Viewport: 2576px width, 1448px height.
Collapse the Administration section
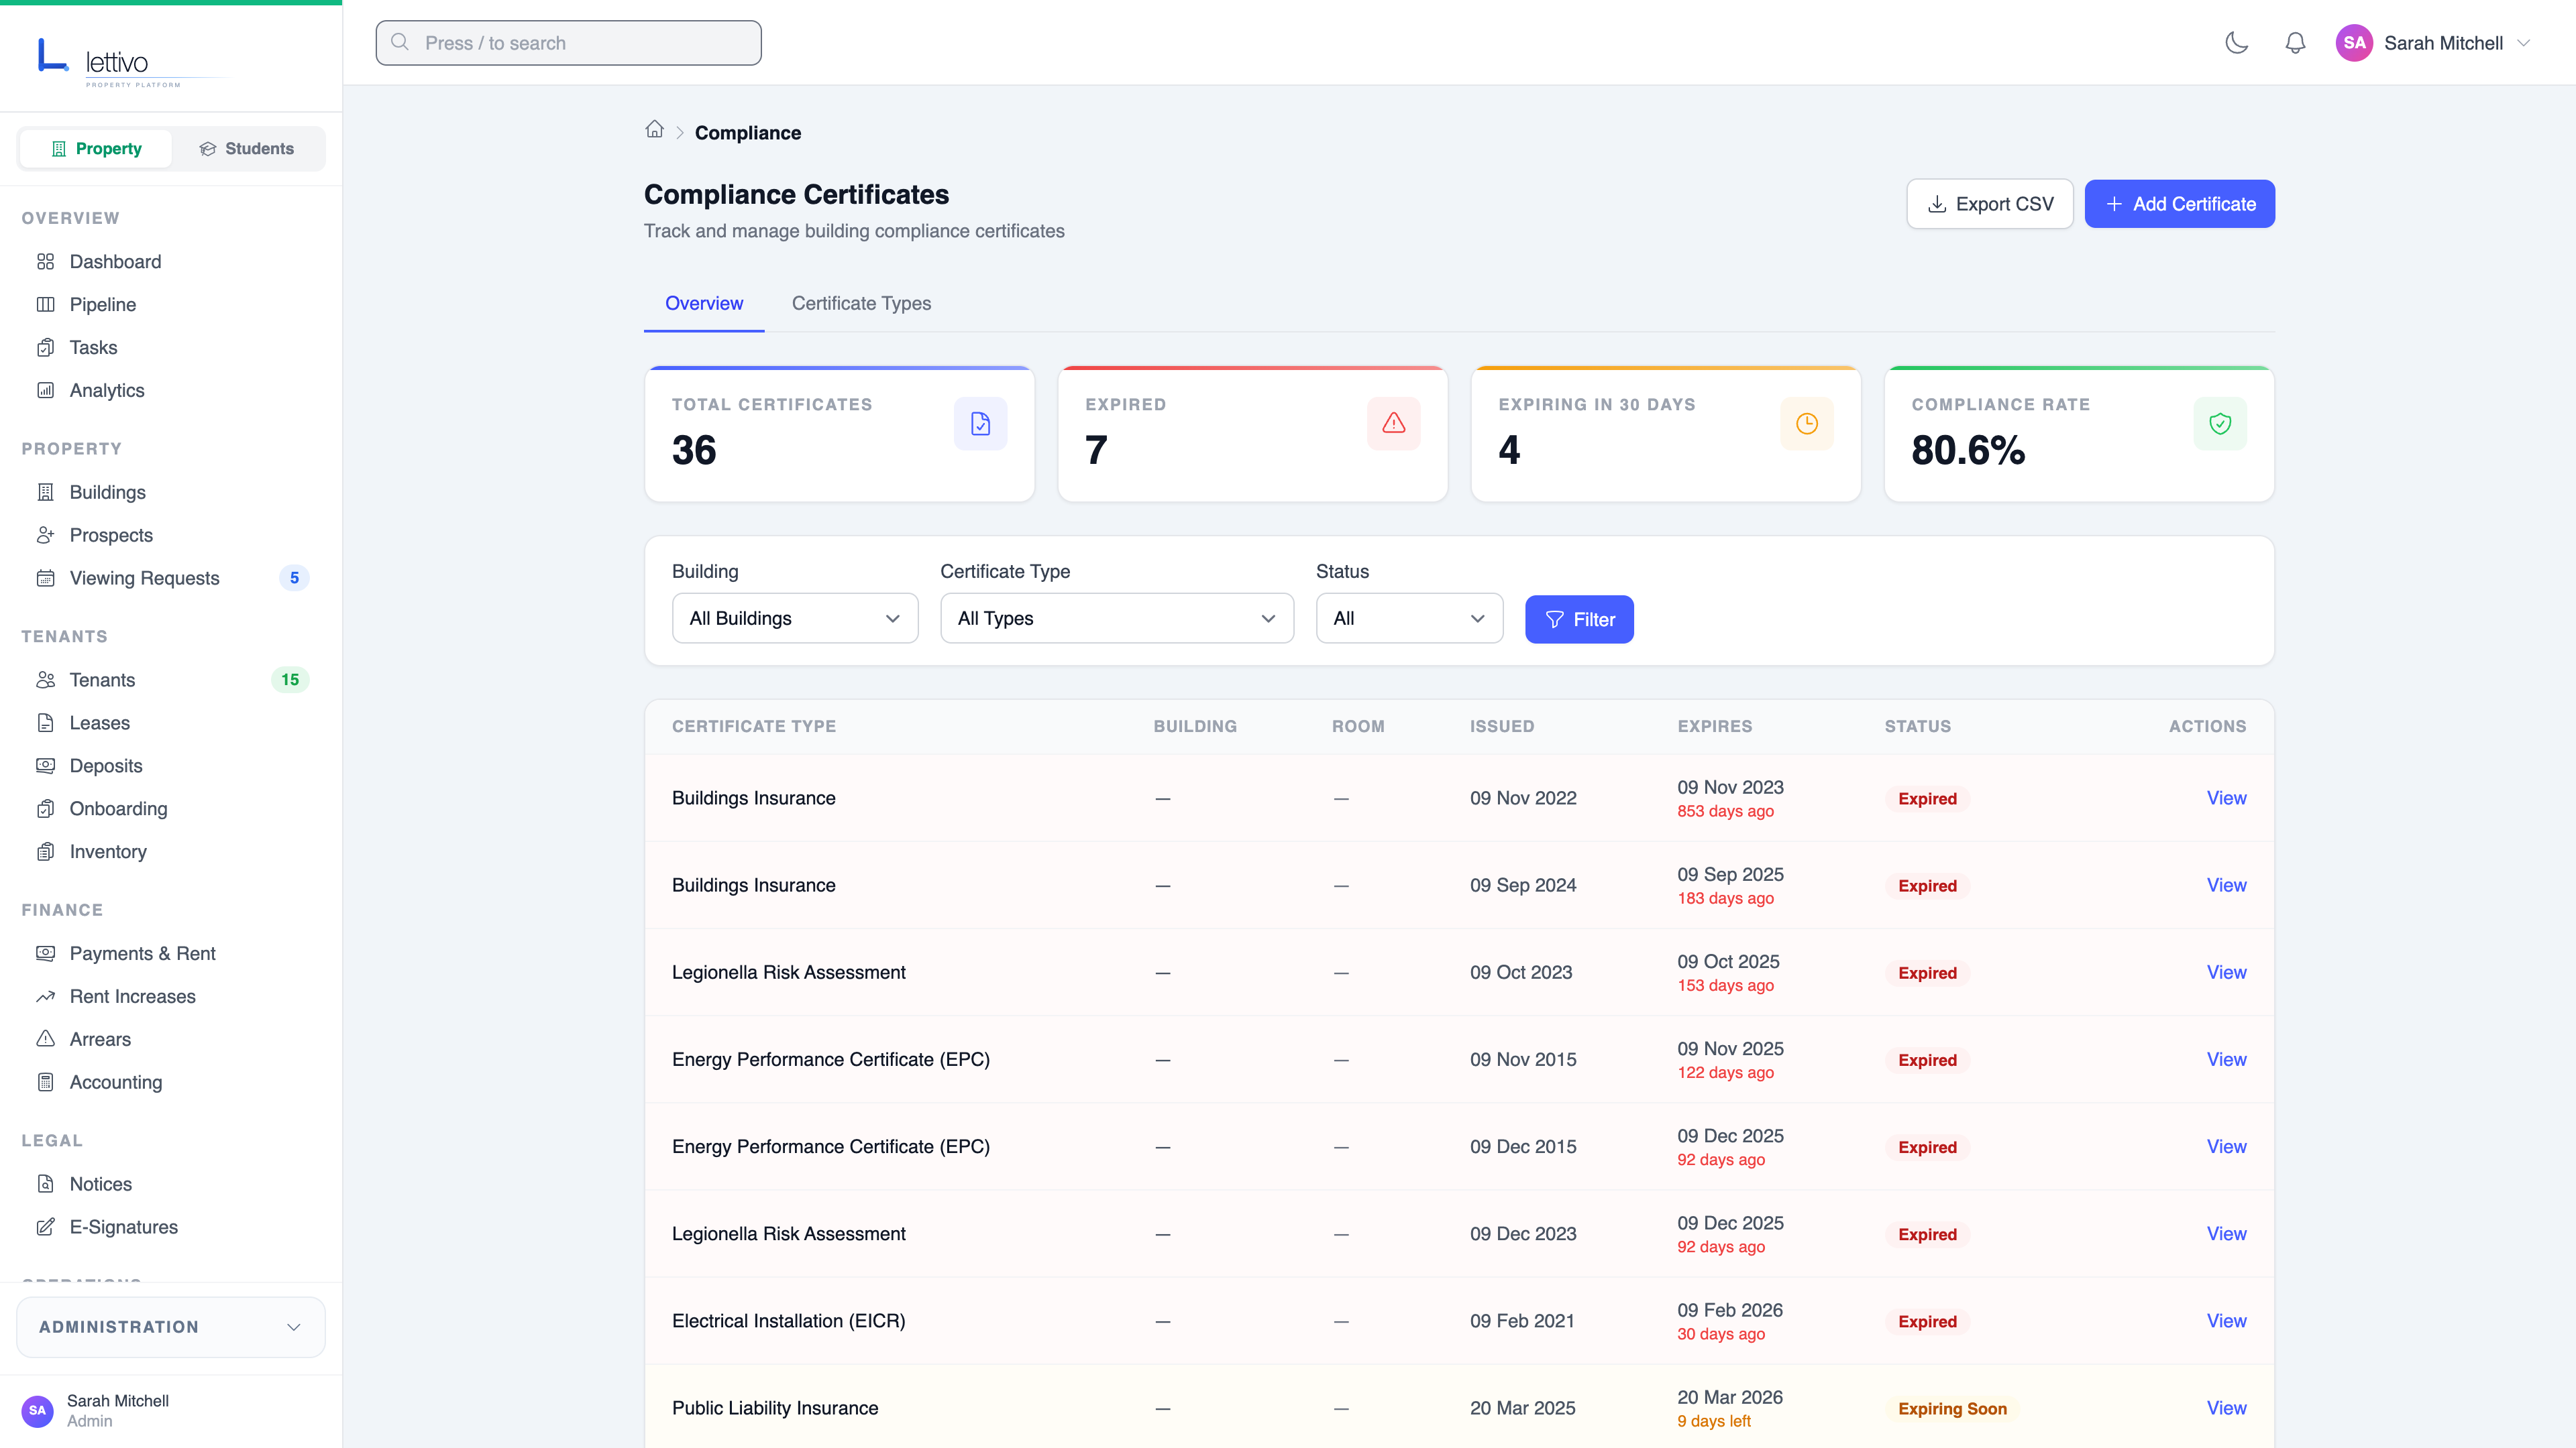click(170, 1326)
